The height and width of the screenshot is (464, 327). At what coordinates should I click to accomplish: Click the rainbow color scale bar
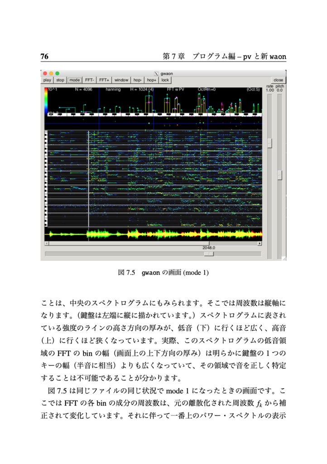tap(46, 101)
